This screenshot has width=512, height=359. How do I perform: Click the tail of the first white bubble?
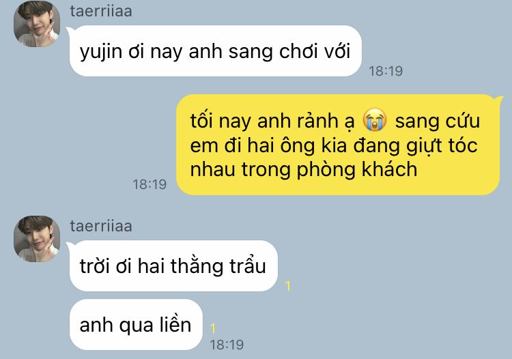click(x=70, y=30)
